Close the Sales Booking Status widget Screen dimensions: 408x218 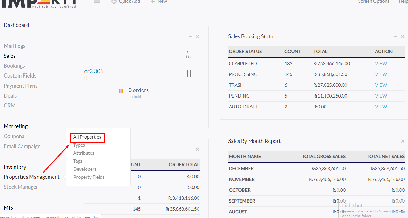pyautogui.click(x=403, y=36)
